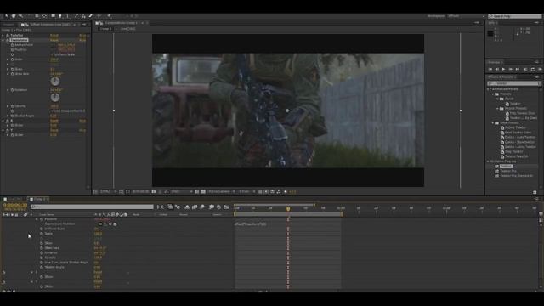Step to next frame in Preview panel
Screen dimensions: 544x306
pos(511,70)
